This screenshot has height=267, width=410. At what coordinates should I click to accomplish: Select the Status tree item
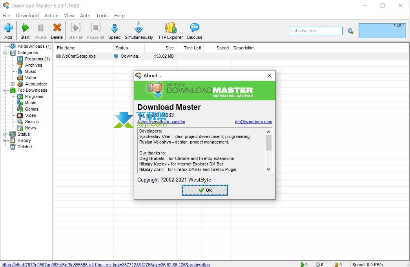[x=24, y=134]
